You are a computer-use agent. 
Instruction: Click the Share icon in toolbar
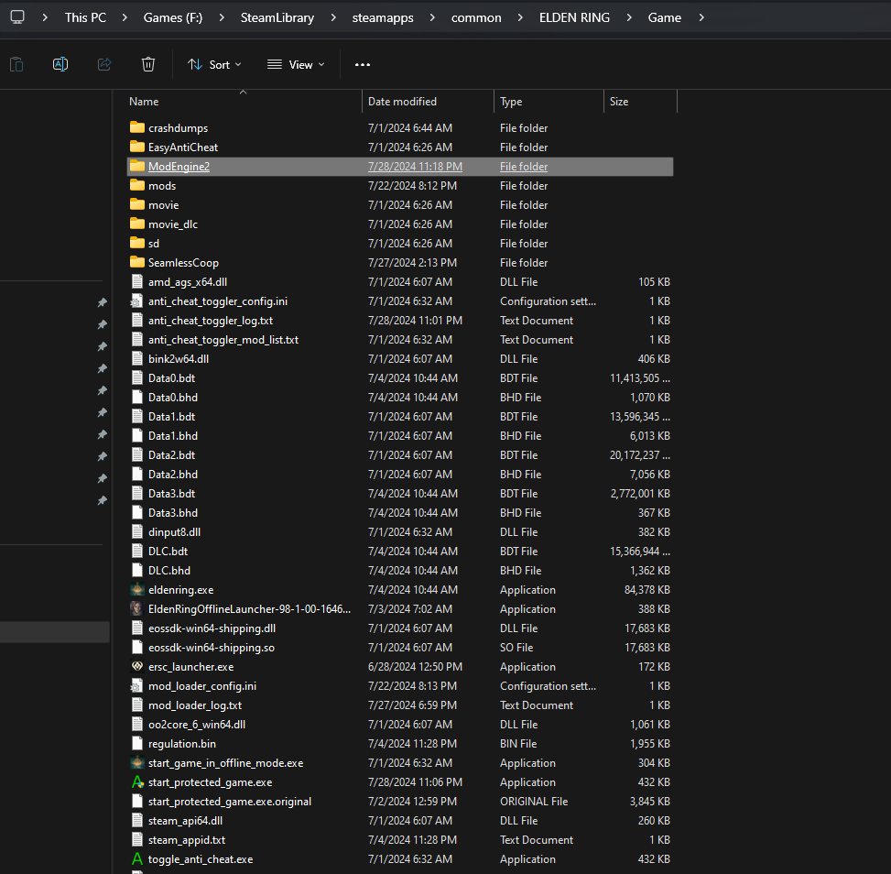coord(104,64)
